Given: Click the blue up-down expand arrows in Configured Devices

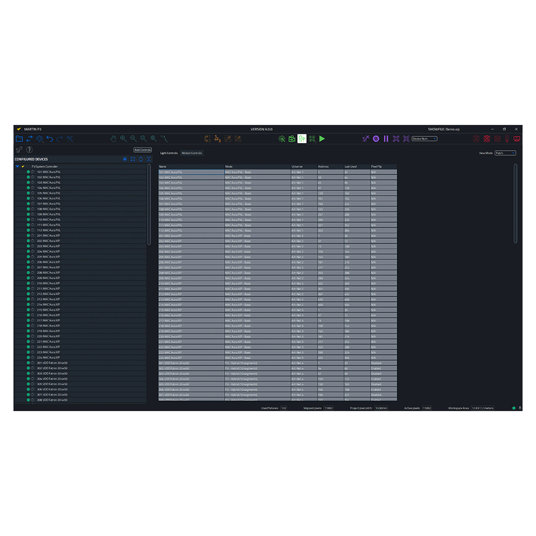Looking at the screenshot, I should (x=140, y=159).
